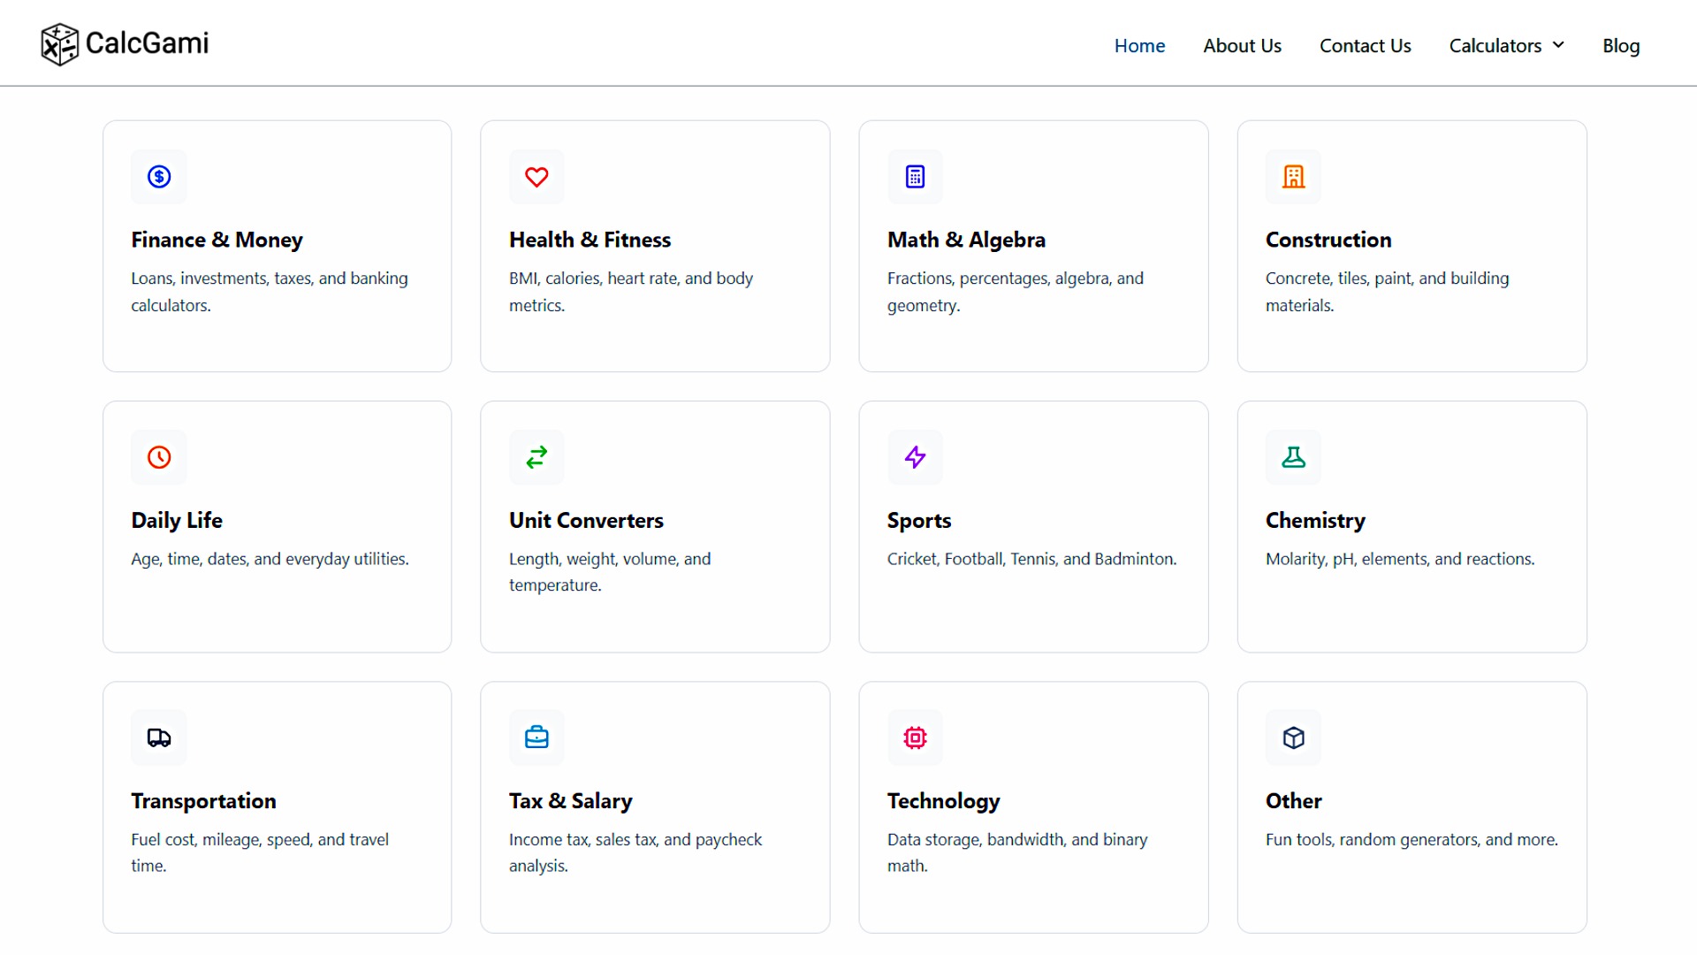Click the pink chip Technology icon

tap(915, 737)
